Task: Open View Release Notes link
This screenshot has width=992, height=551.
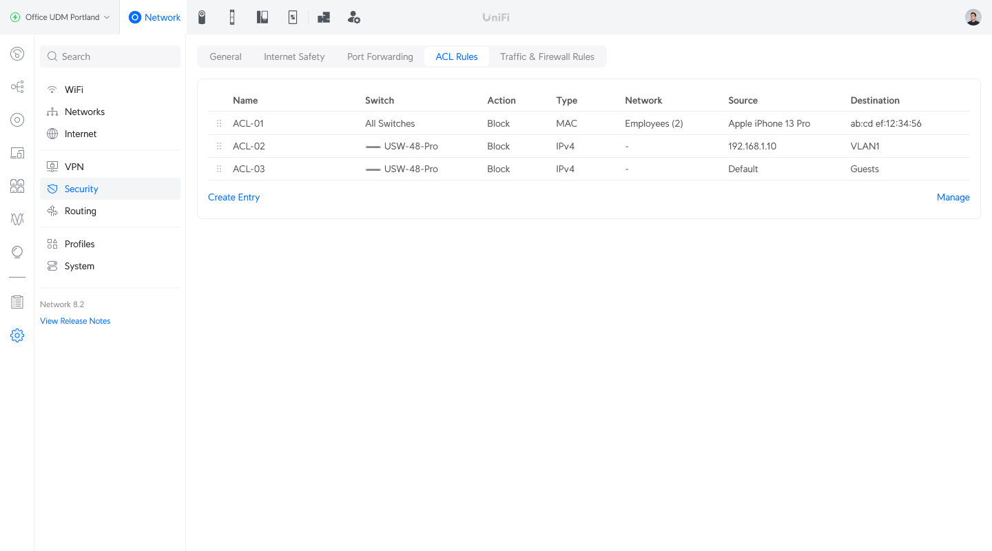Action: point(75,321)
